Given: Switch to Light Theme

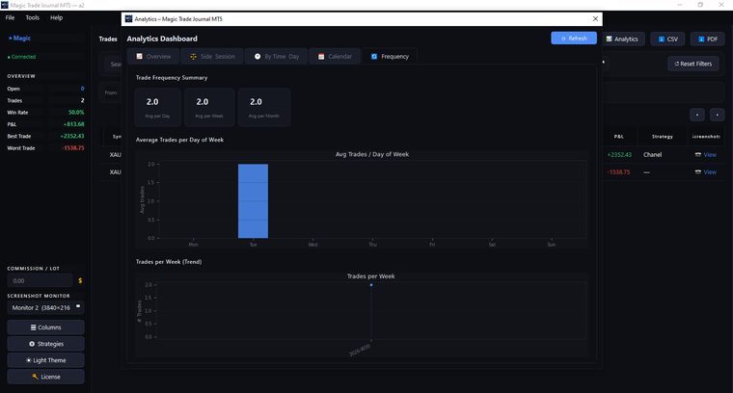Looking at the screenshot, I should pos(46,360).
